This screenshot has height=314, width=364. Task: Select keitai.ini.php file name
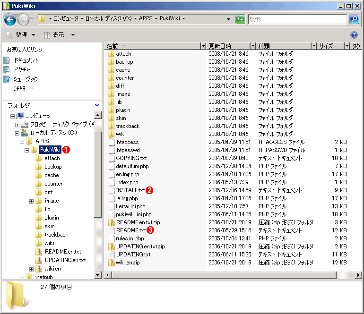tap(130, 206)
